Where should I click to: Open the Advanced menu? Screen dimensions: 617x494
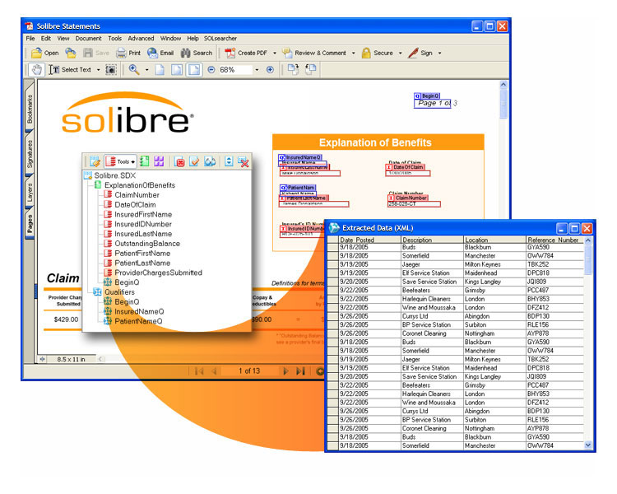pyautogui.click(x=141, y=38)
